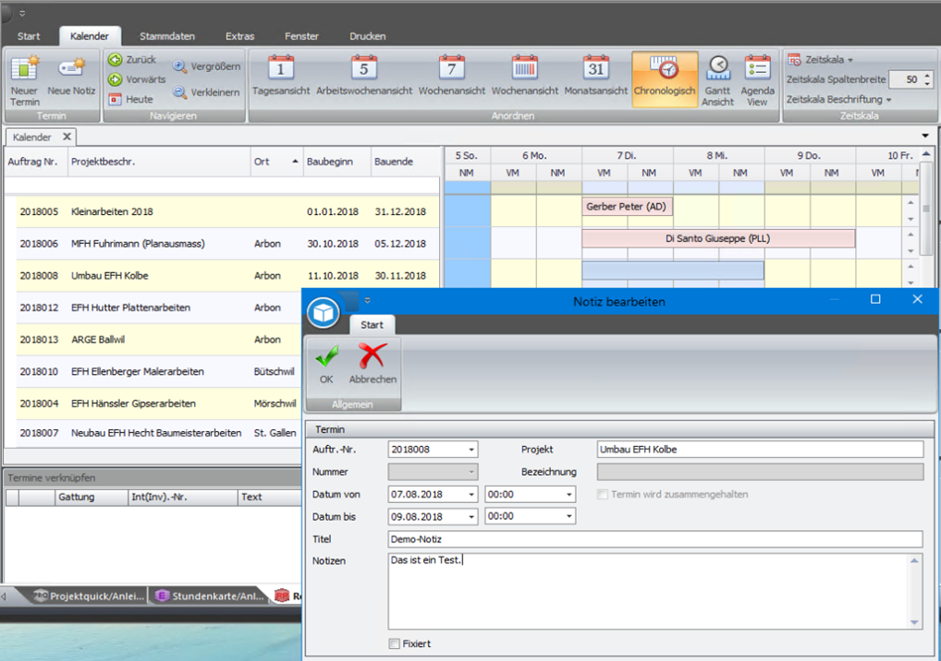This screenshot has width=941, height=661.
Task: Open the Fenster ribbon tab
Action: pos(302,36)
